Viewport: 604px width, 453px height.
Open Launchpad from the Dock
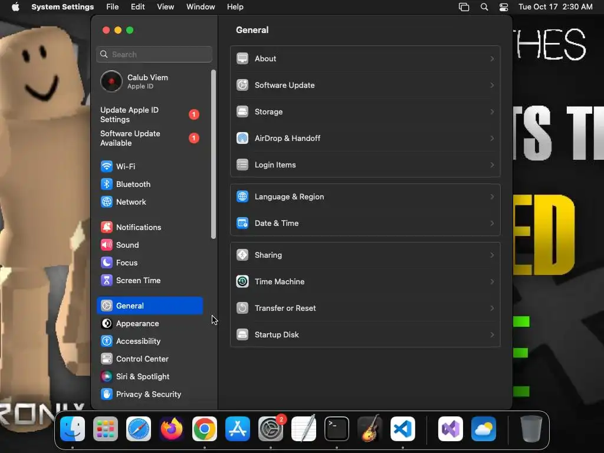106,429
